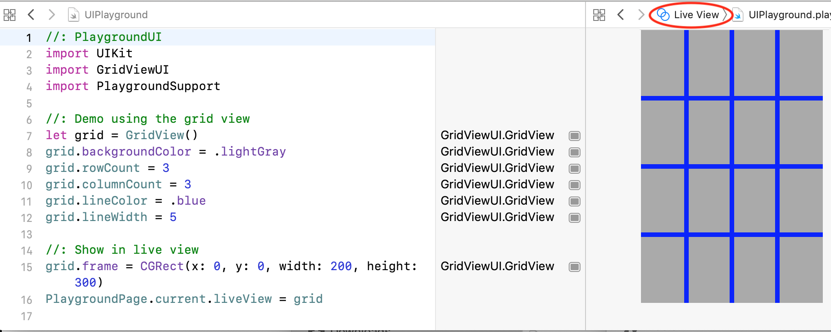Show inline result for grid.frame line

[575, 267]
